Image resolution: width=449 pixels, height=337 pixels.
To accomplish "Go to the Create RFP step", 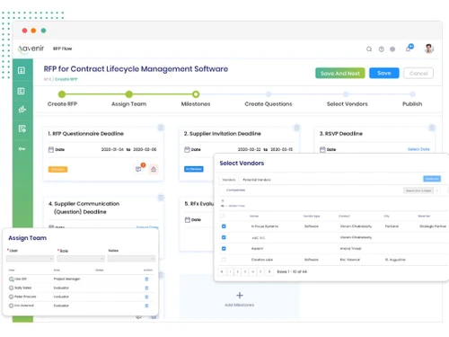I will 62,94.
